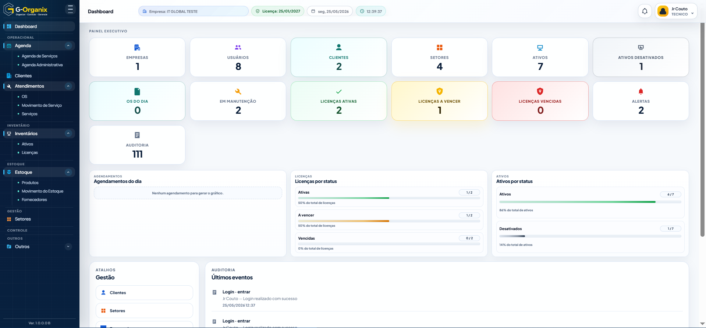Click the Clientes shortcut button in Gestão

(x=144, y=293)
